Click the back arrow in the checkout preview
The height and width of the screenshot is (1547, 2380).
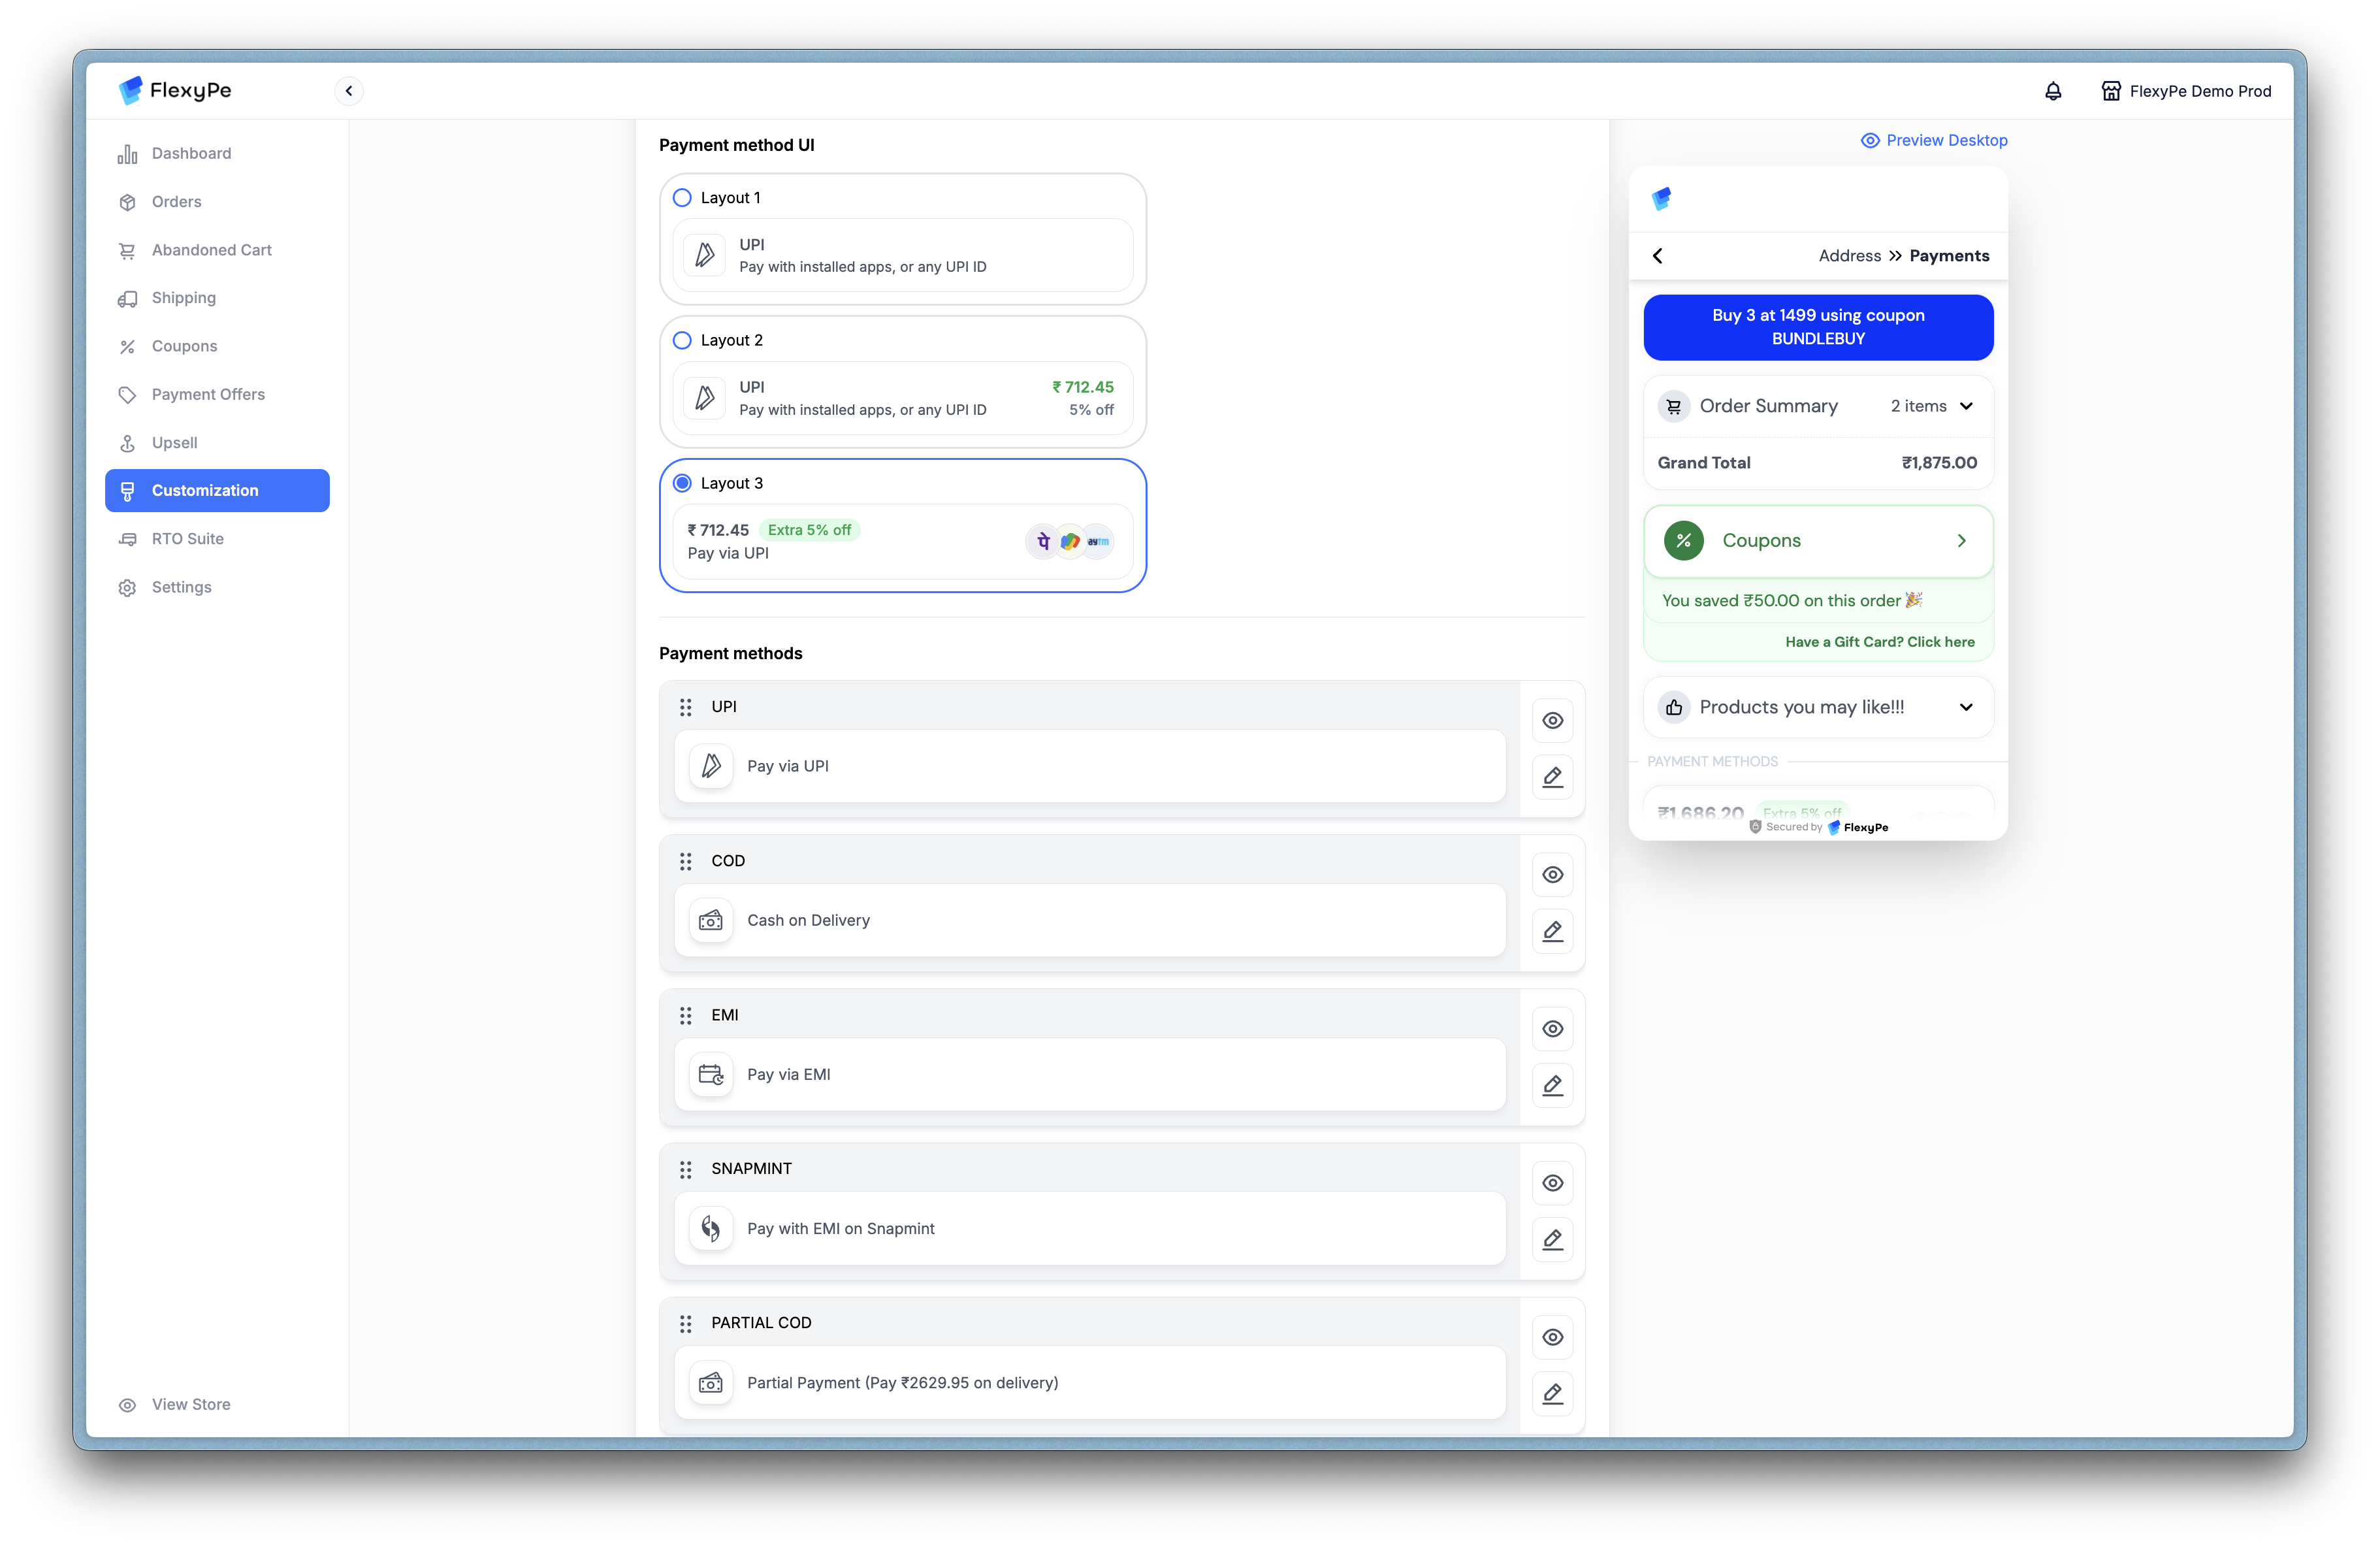1657,256
